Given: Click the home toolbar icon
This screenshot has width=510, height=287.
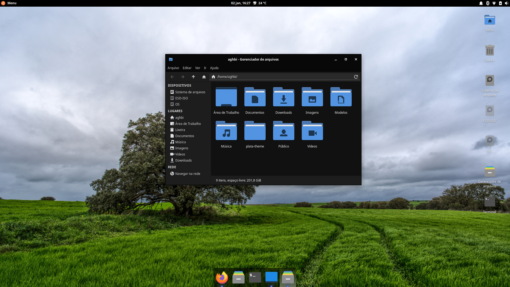Looking at the screenshot, I should coord(204,77).
